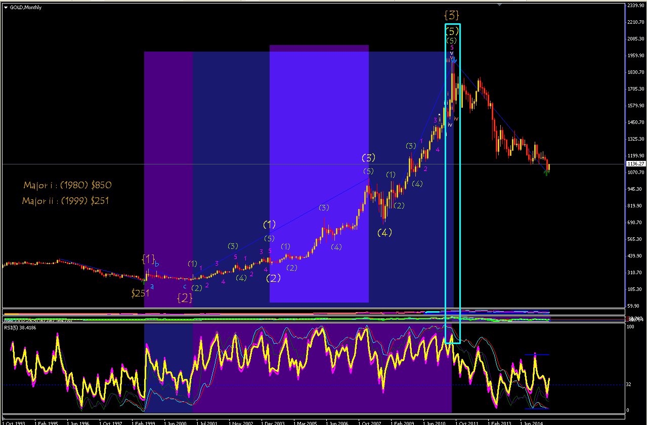The image size is (647, 425).
Task: Select the "Major ii : (1999) $251" label
Action: [65, 201]
